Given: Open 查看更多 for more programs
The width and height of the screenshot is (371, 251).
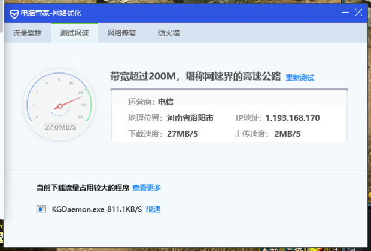Looking at the screenshot, I should point(147,188).
